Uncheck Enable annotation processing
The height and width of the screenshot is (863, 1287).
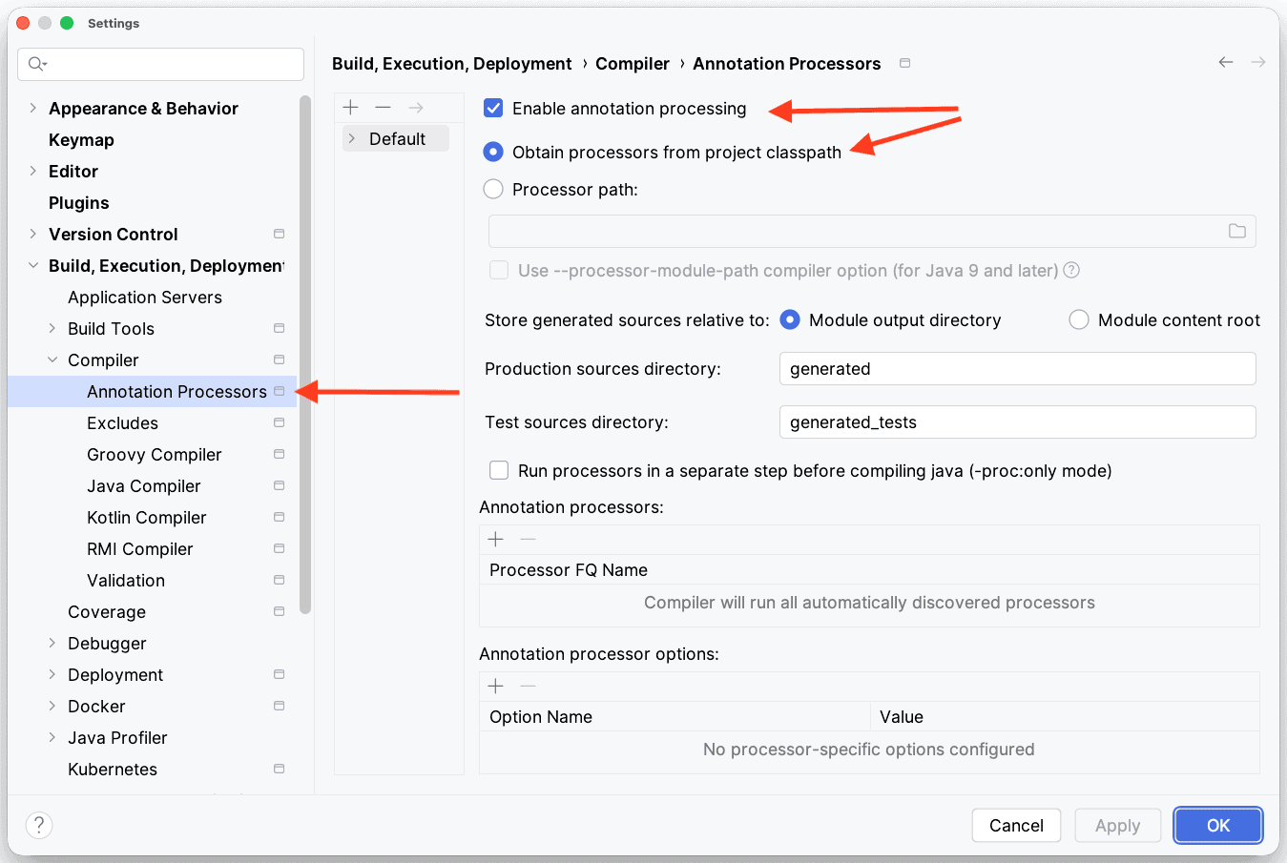493,109
